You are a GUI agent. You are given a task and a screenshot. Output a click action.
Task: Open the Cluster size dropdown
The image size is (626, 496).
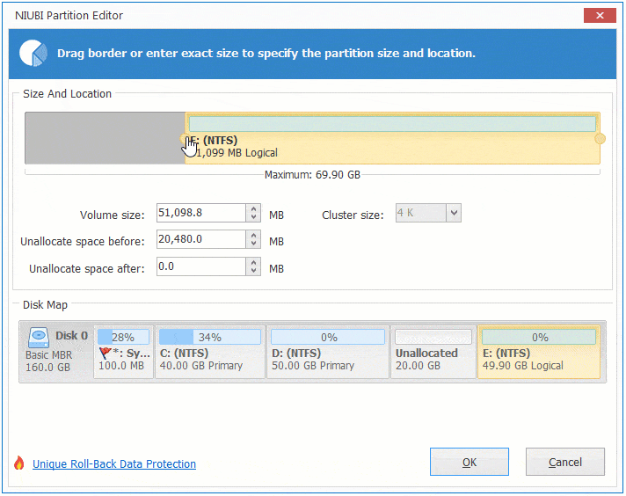pyautogui.click(x=453, y=213)
